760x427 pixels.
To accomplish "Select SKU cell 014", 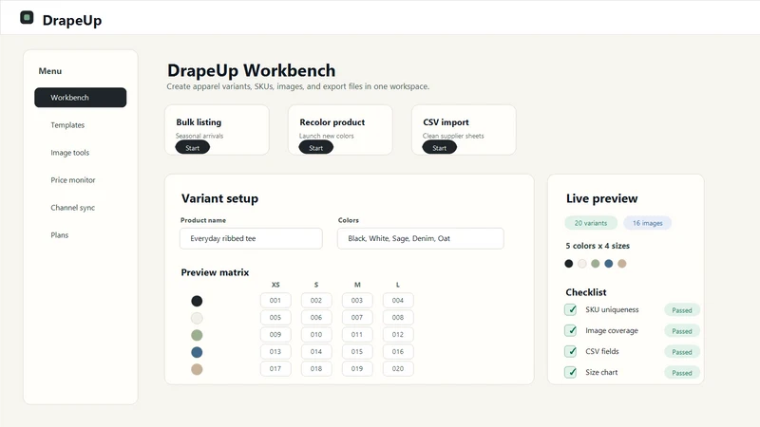I will pos(316,351).
